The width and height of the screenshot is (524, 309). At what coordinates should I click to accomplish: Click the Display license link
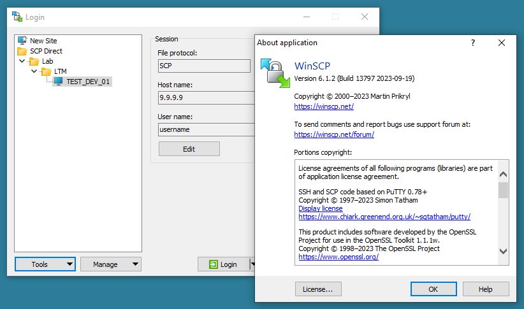click(x=321, y=208)
